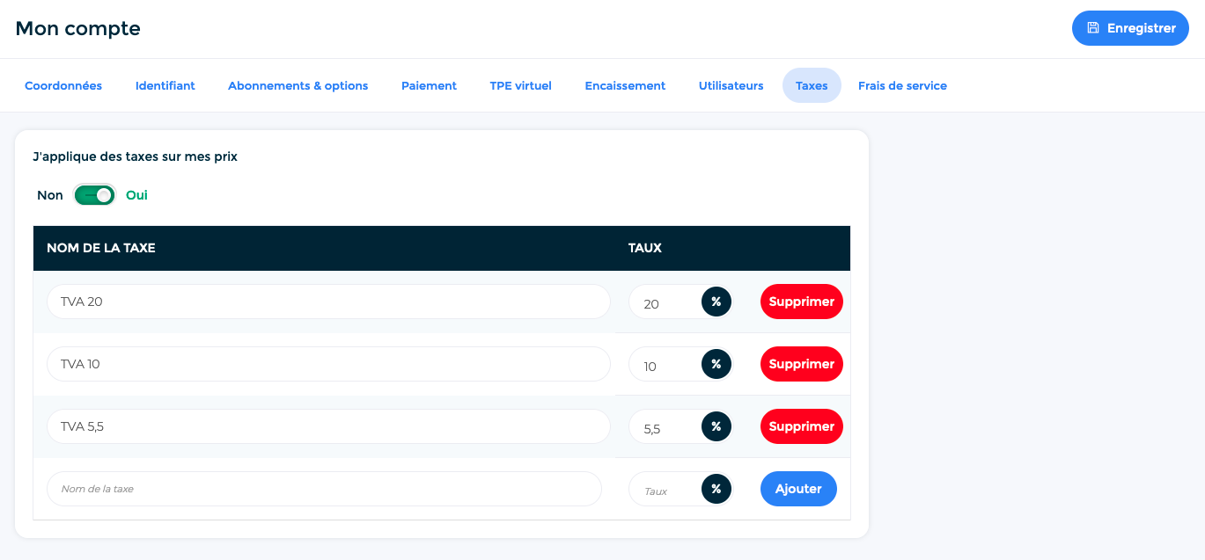Focus the empty Nom de la taxe field
Viewport: 1205px width, 560px height.
(324, 489)
